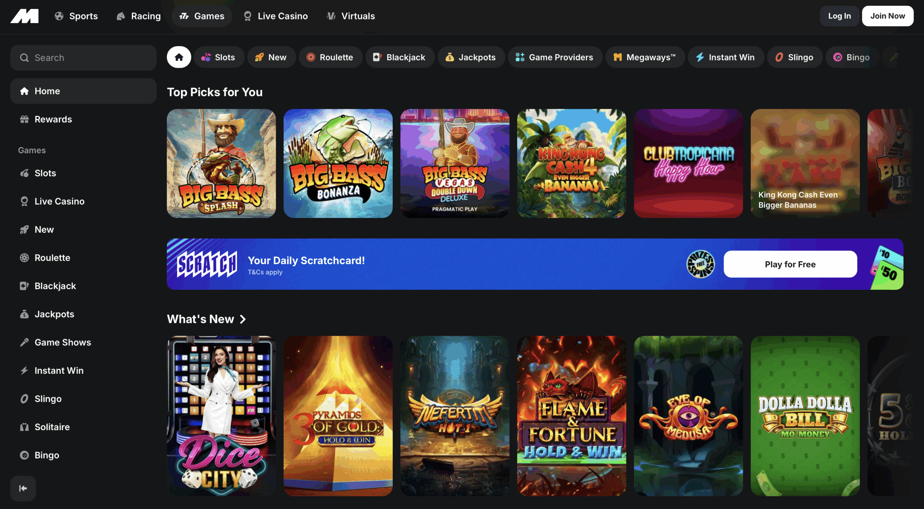Open the Dice City game

(221, 416)
